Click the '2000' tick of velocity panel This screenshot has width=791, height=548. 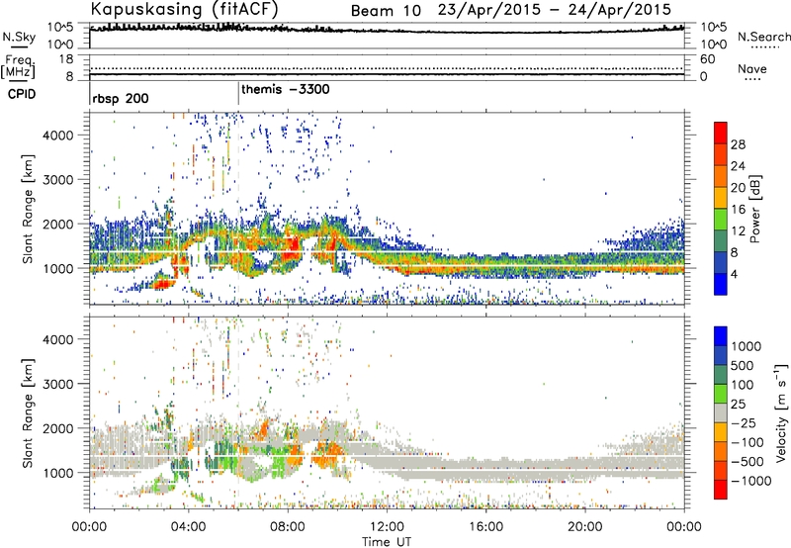[x=57, y=428]
